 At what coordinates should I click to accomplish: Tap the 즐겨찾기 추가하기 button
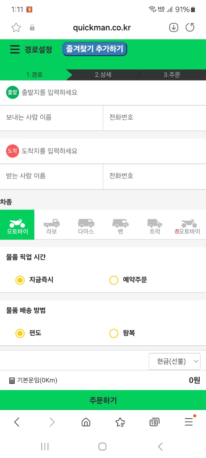(94, 49)
